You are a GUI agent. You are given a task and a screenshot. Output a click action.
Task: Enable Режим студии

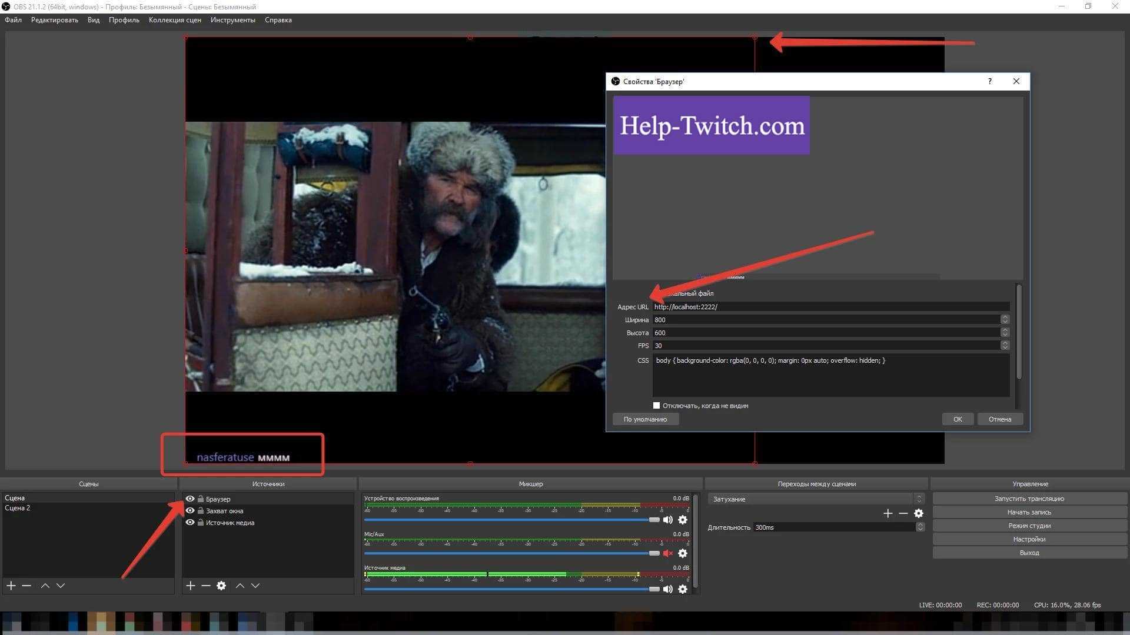pos(1029,526)
